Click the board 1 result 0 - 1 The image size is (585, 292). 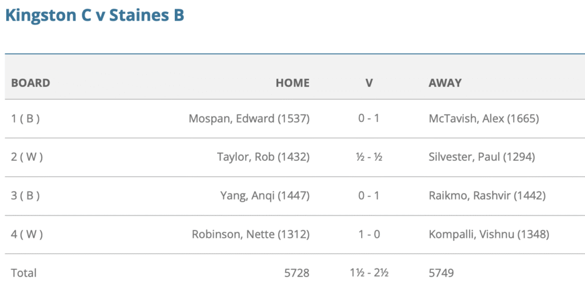click(369, 119)
